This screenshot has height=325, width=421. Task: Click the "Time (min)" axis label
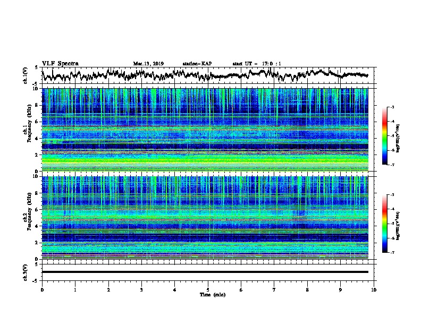pyautogui.click(x=213, y=295)
